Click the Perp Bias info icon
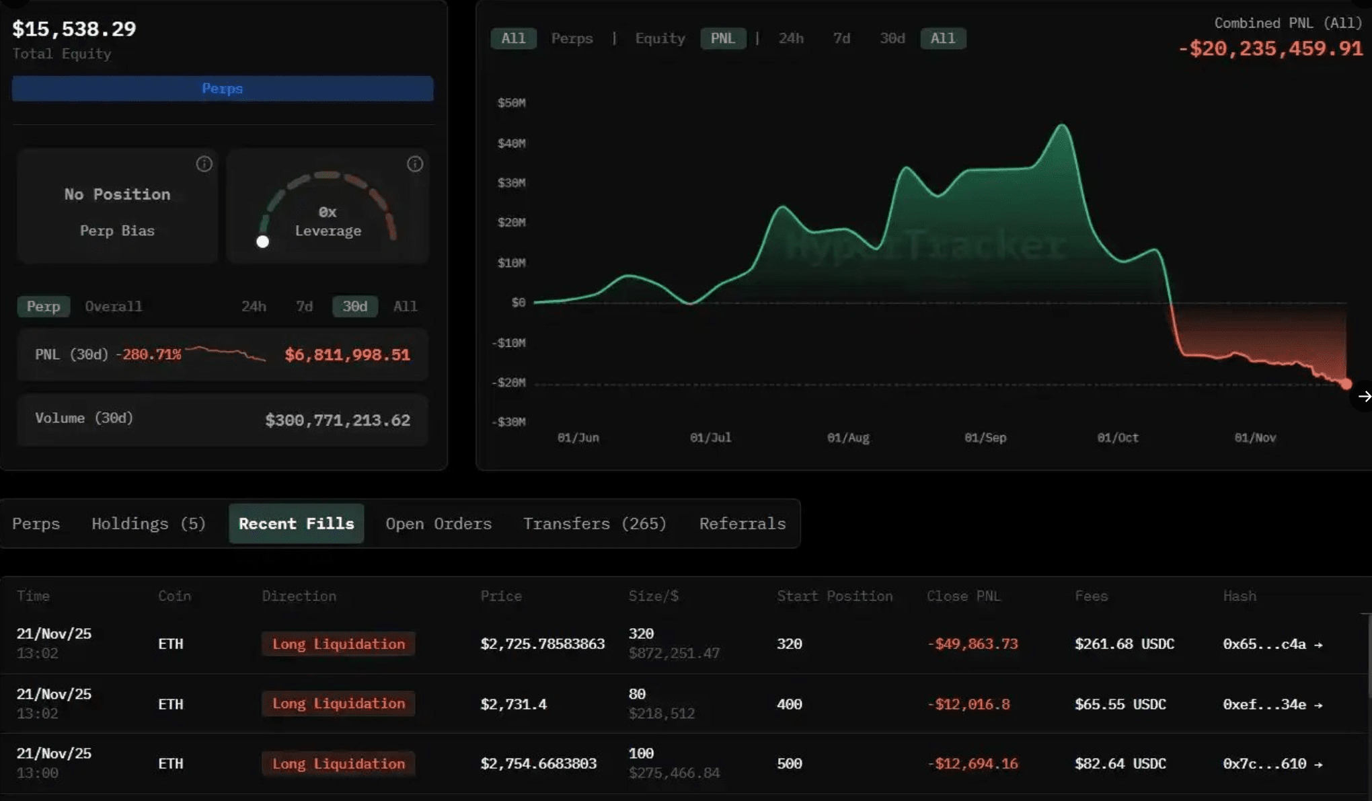Image resolution: width=1372 pixels, height=801 pixels. (x=204, y=164)
